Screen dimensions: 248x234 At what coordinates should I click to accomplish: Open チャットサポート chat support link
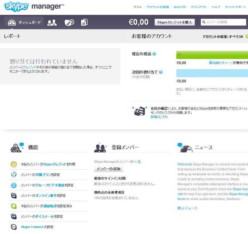pos(236,7)
